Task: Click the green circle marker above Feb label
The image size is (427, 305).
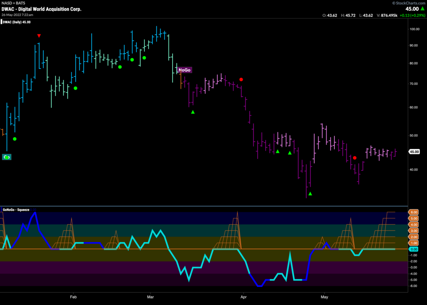Action: pos(75,88)
